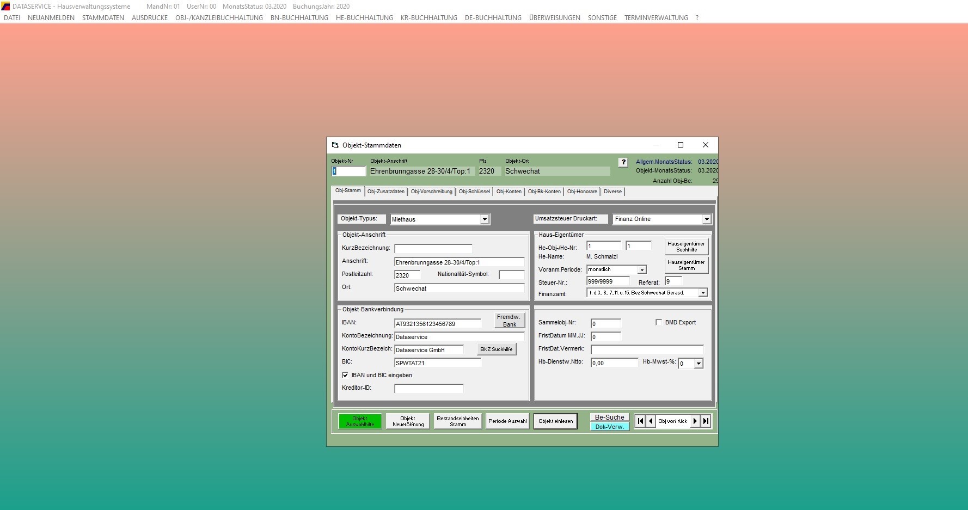Click the Objekt-Stammdaten window title icon
Image resolution: width=968 pixels, height=510 pixels.
(x=335, y=145)
